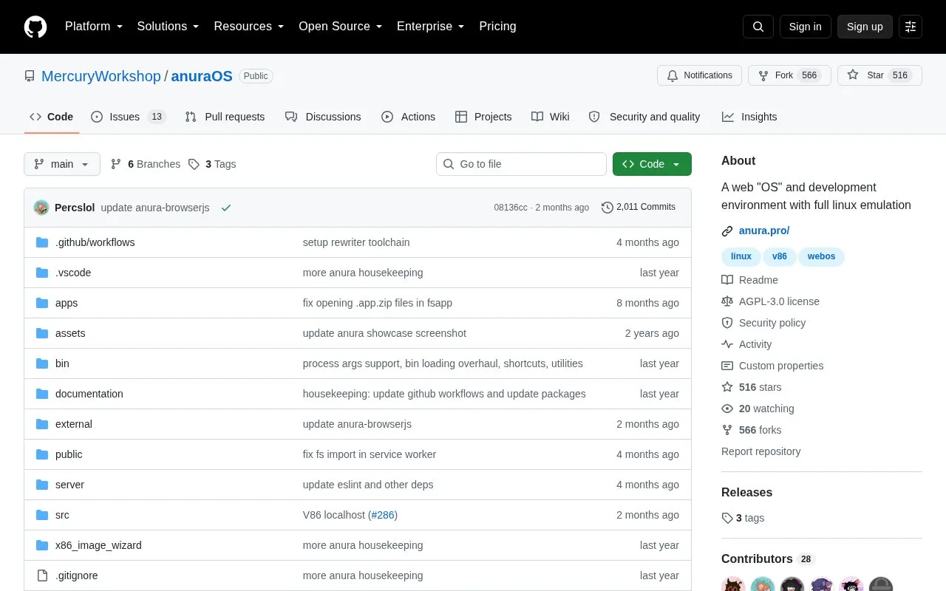946x591 pixels.
Task: Click the search magnifier button
Action: tap(758, 27)
